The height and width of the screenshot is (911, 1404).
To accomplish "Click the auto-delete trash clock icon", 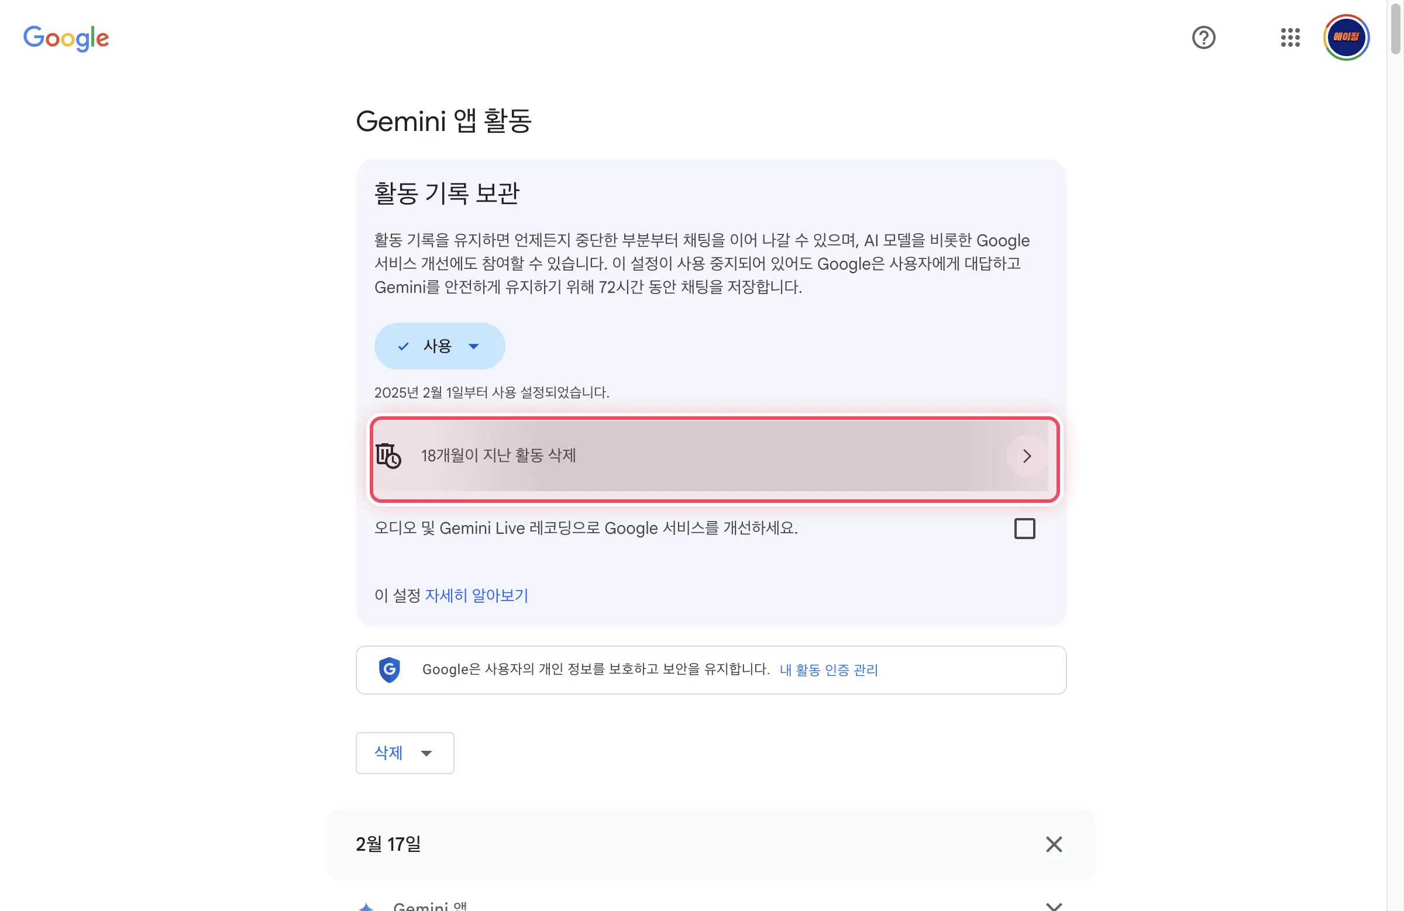I will pos(388,456).
